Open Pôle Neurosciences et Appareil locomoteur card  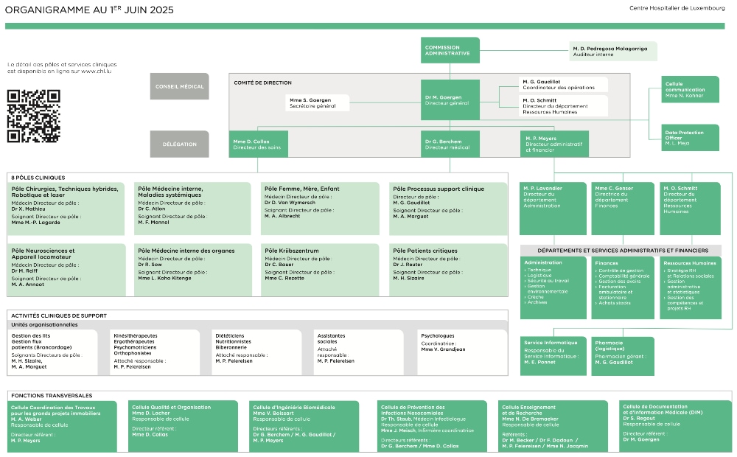tap(66, 270)
